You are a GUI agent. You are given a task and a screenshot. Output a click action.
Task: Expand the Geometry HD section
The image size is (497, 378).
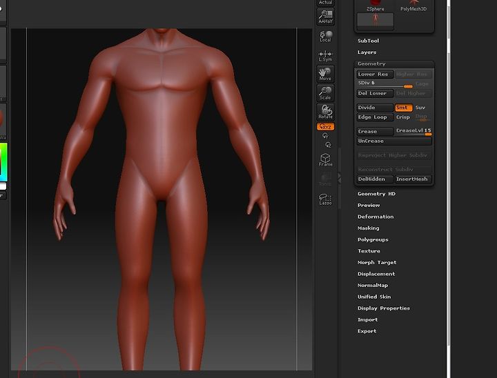376,194
